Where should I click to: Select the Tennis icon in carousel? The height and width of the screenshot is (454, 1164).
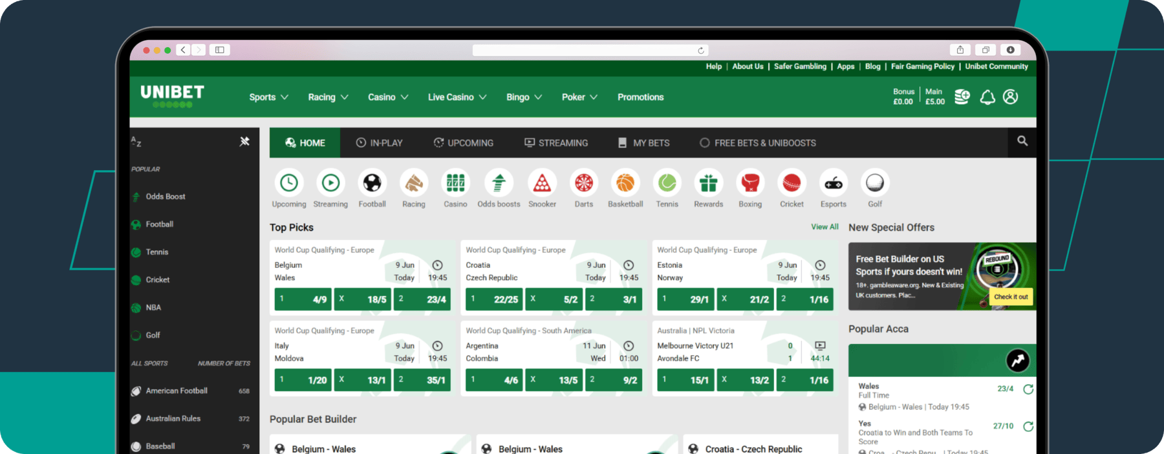pyautogui.click(x=667, y=183)
